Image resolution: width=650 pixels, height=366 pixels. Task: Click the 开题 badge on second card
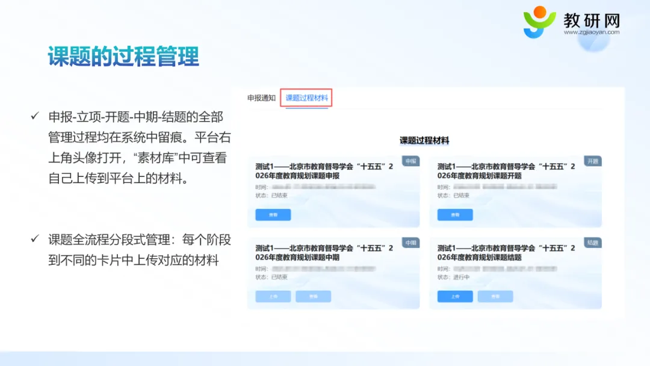(593, 161)
